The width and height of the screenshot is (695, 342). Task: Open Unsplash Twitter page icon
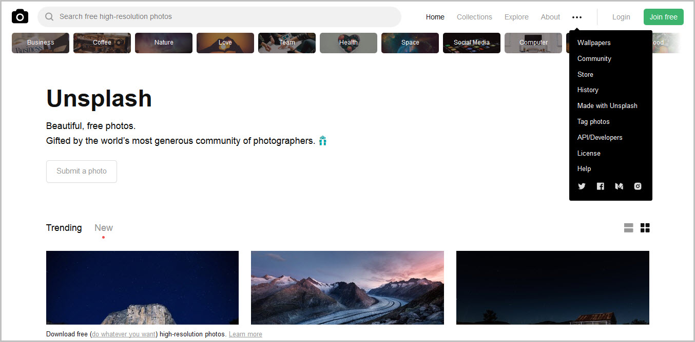click(x=582, y=186)
